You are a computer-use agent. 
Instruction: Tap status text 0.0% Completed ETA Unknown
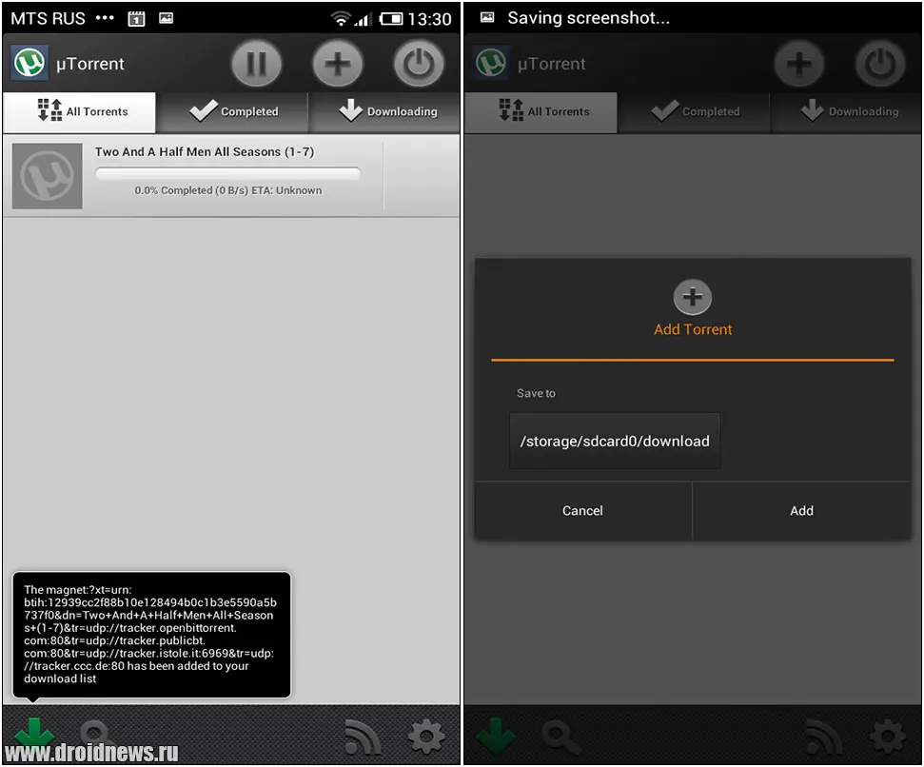pos(228,190)
